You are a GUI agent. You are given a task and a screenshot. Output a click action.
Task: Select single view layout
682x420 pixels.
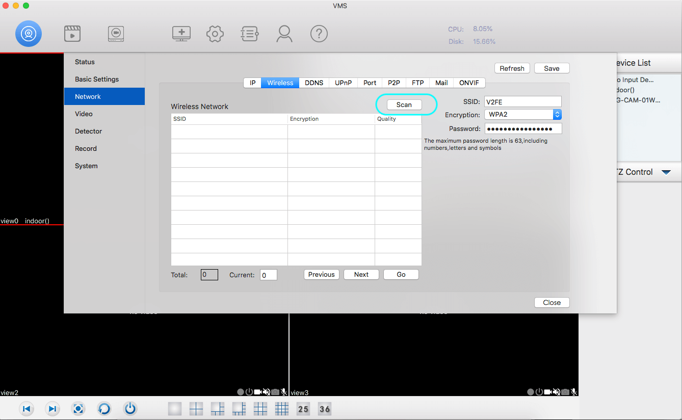pos(175,409)
